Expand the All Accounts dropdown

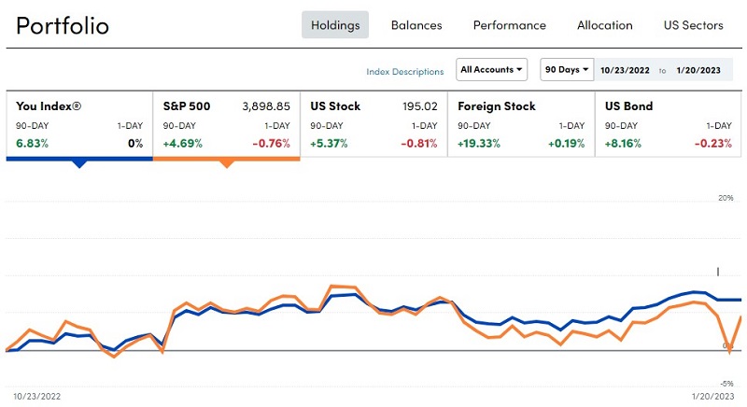[492, 70]
